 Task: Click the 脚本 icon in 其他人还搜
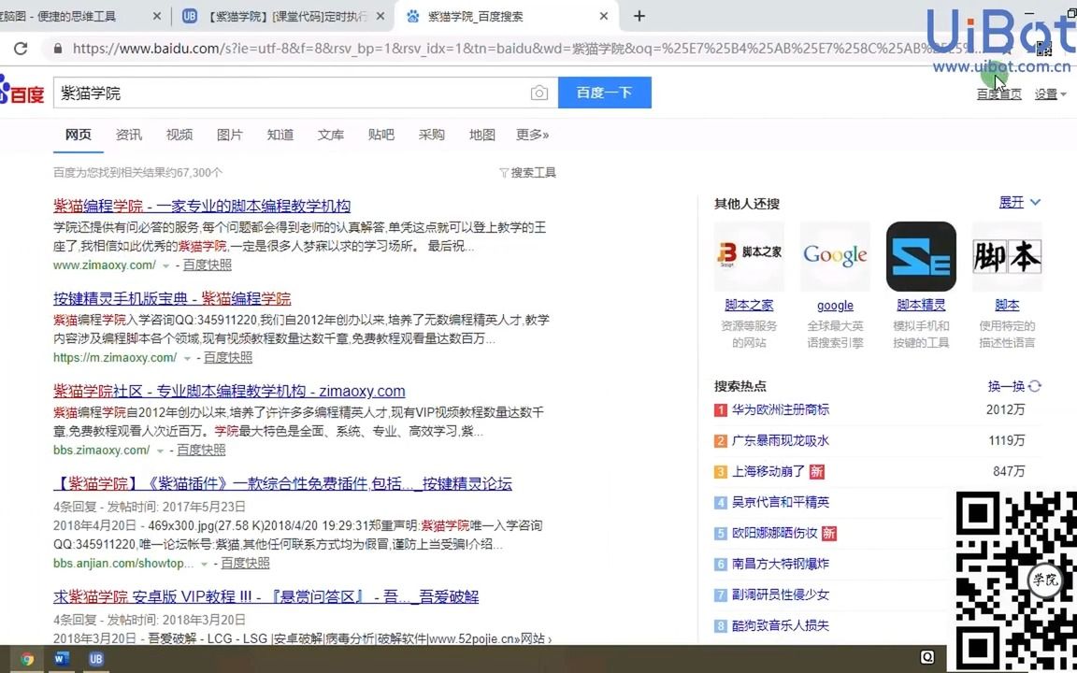coord(1006,255)
